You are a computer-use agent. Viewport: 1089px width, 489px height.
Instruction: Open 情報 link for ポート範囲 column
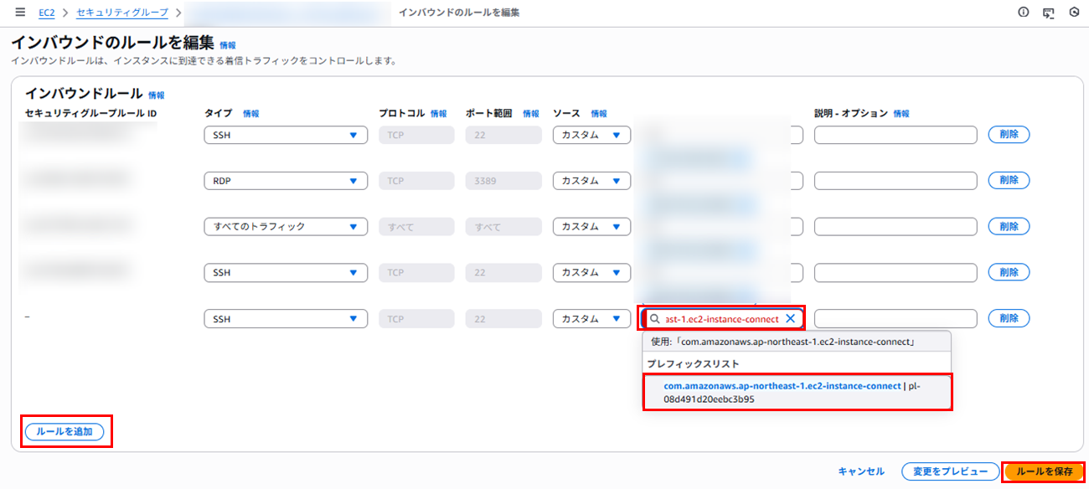(x=531, y=113)
